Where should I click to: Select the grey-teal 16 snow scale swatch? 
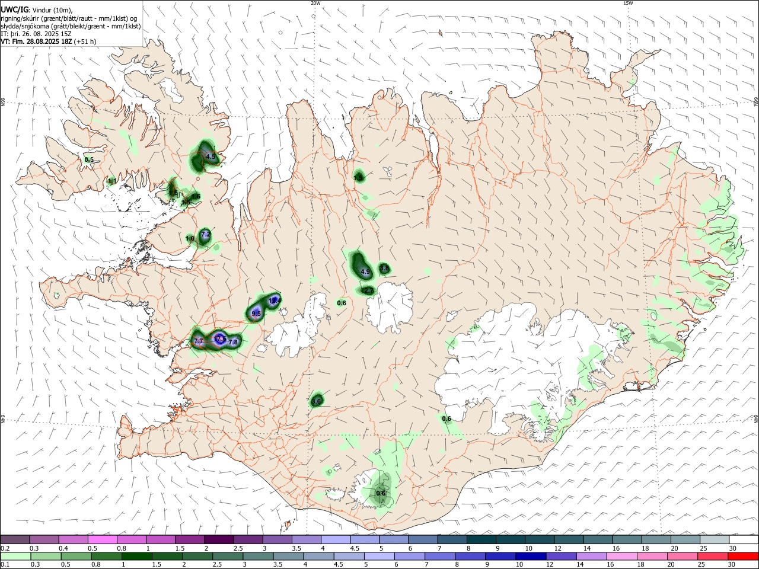point(627,540)
